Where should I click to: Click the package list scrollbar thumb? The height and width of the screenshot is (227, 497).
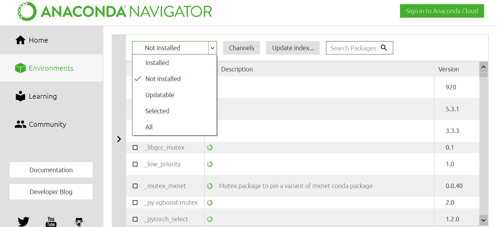(484, 75)
